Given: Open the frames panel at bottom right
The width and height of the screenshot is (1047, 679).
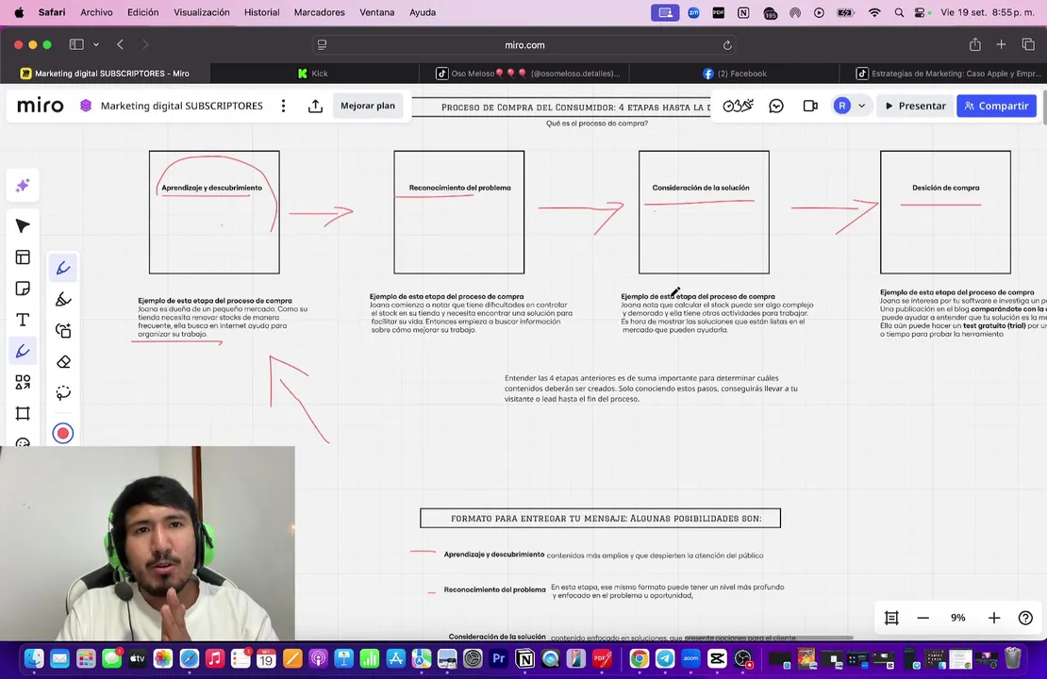Looking at the screenshot, I should pos(891,618).
